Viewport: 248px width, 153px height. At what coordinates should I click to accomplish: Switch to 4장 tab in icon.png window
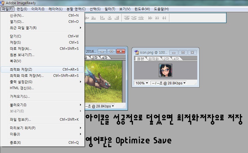(176, 58)
